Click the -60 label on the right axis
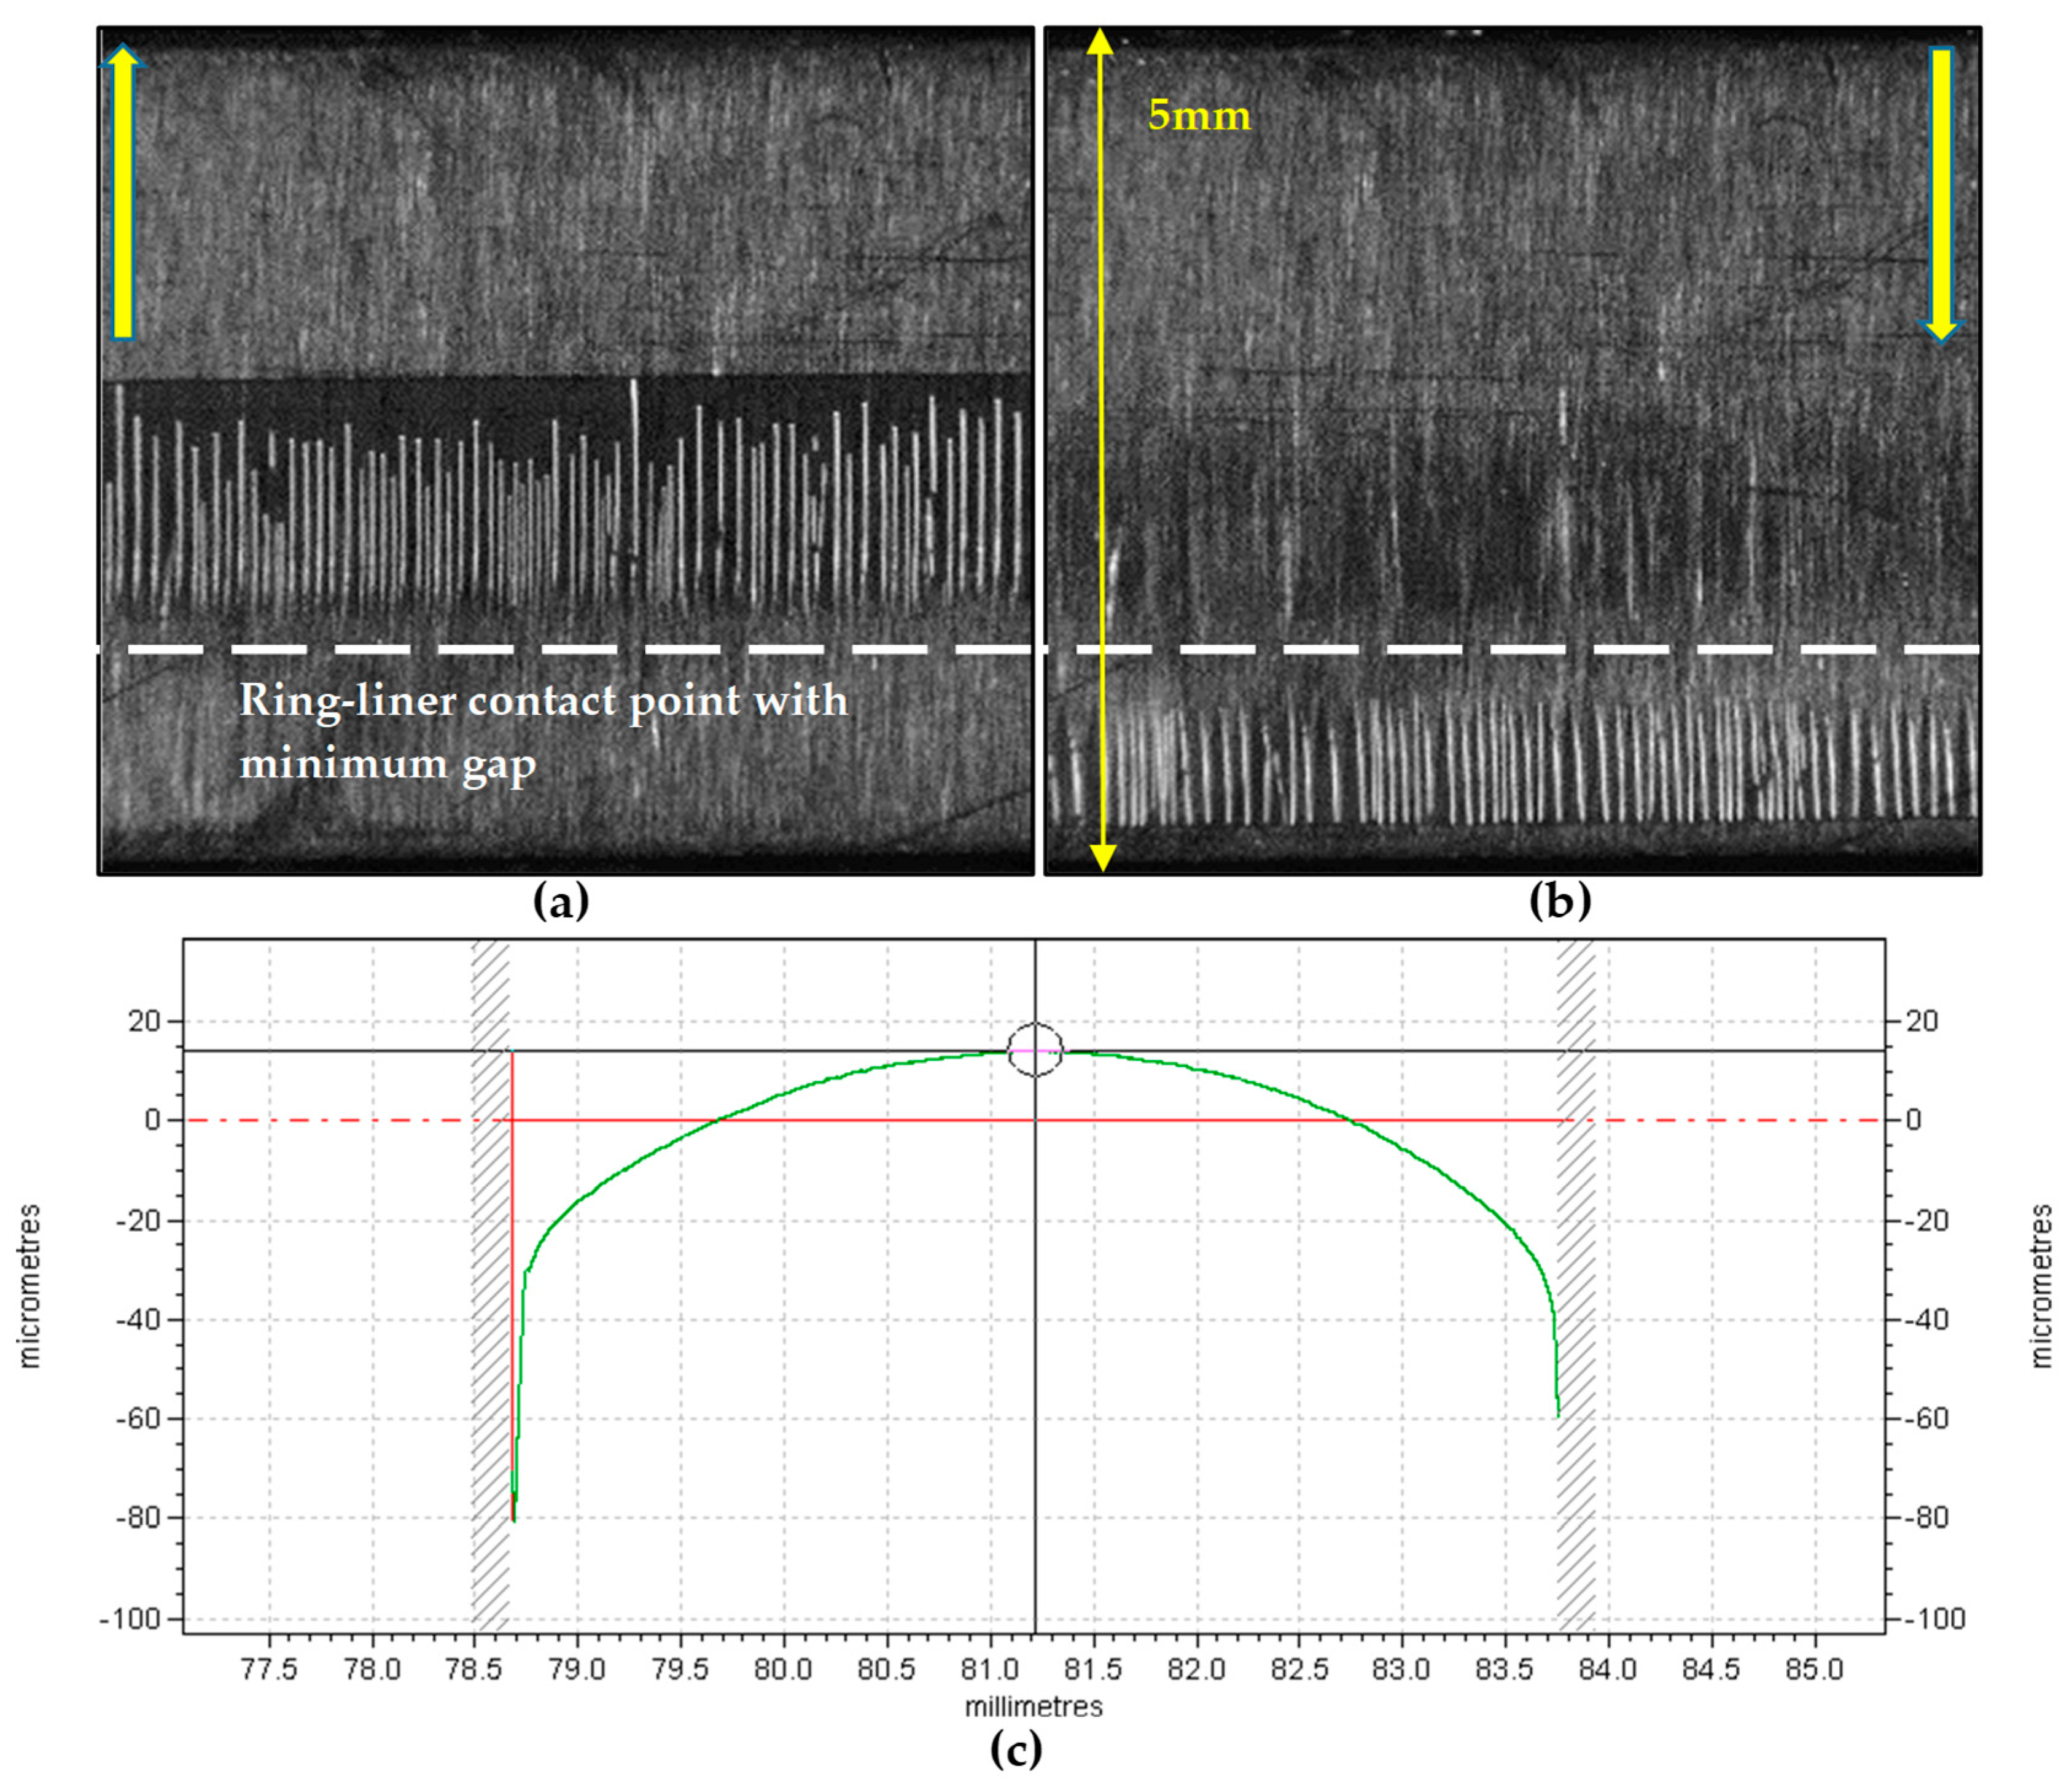 click(1926, 1418)
